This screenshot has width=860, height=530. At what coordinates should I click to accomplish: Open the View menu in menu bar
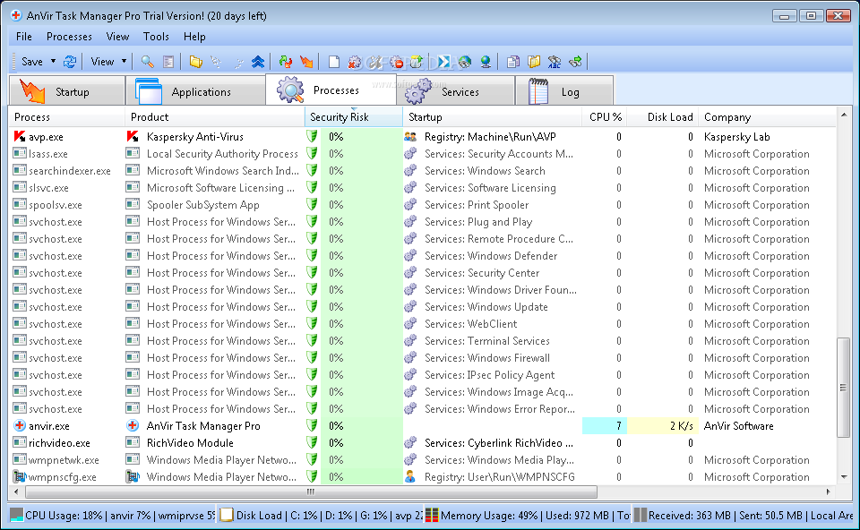click(117, 37)
